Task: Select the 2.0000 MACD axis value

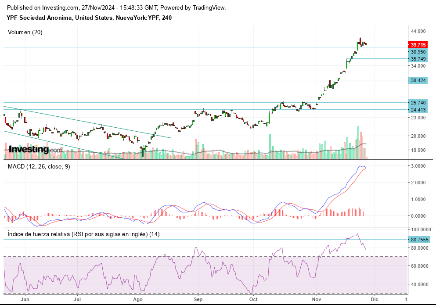Action: pos(418,183)
